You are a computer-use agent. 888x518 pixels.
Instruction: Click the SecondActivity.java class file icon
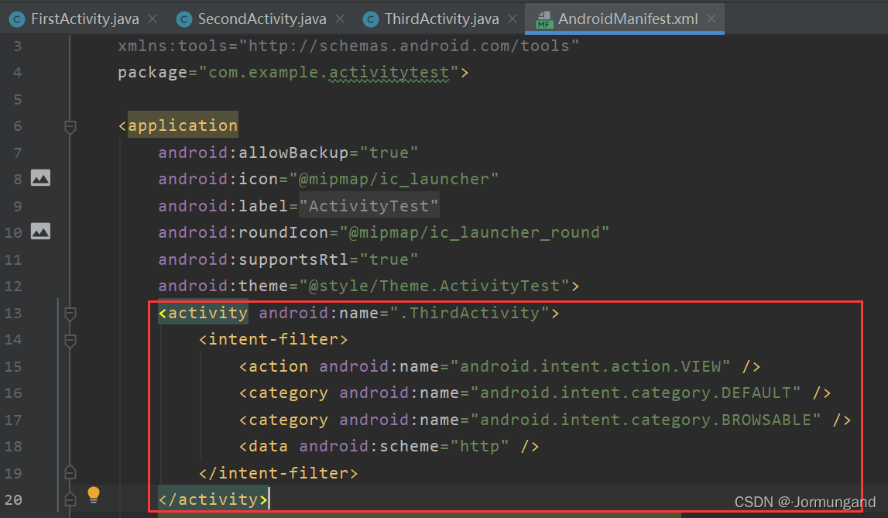[x=184, y=19]
